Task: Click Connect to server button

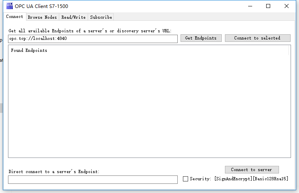Action: tap(252, 169)
